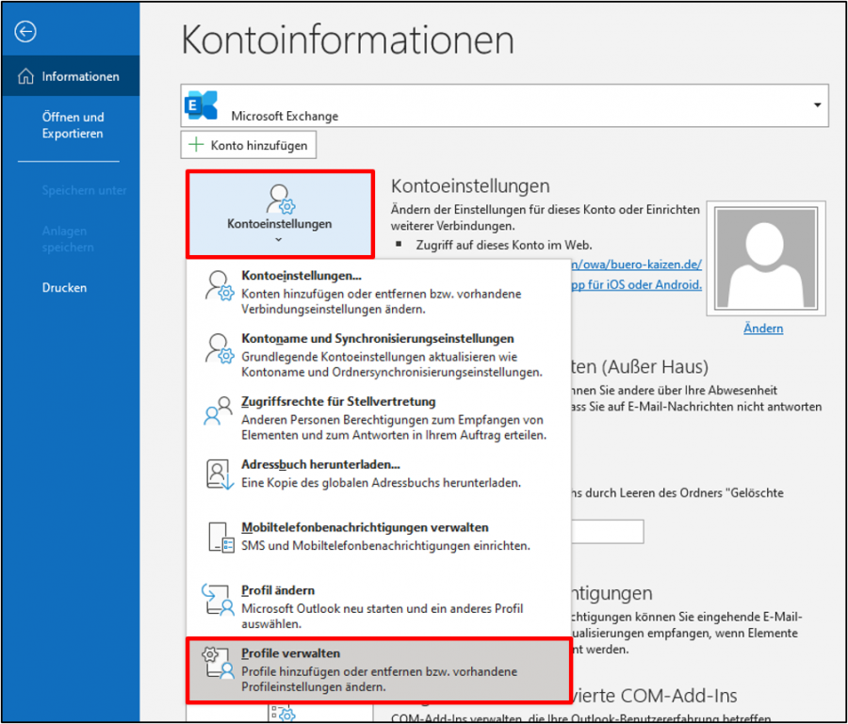Click the Profile verwalten icon

tap(219, 663)
